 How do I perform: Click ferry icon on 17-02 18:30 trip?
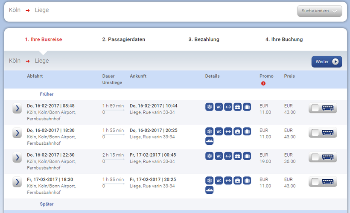click(x=210, y=190)
